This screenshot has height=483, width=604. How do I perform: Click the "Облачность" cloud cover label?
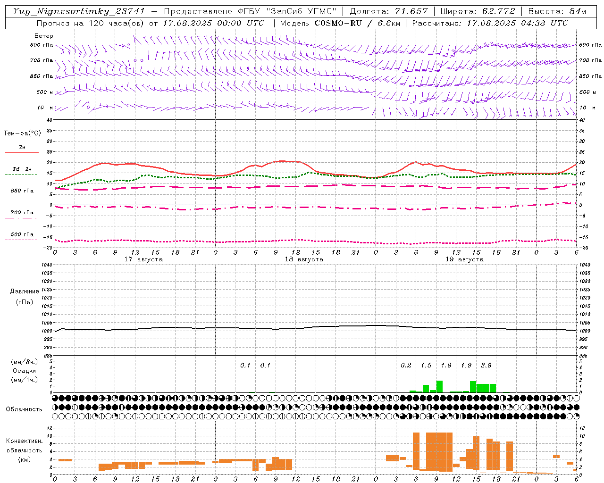24,409
